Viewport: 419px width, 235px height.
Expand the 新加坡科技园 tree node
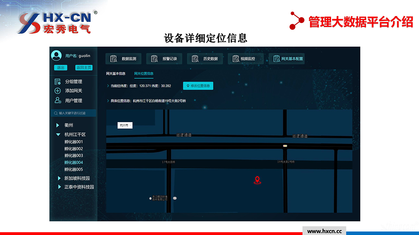point(59,178)
